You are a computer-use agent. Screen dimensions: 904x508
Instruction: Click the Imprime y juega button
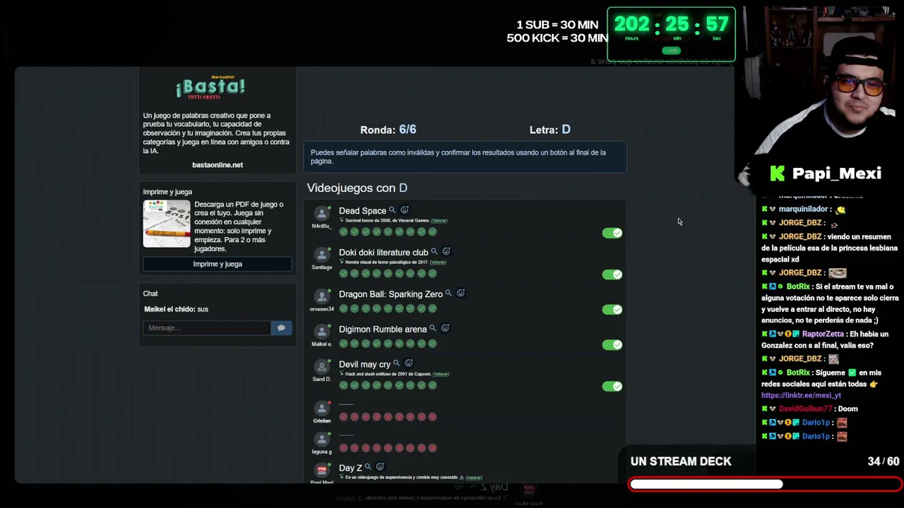pyautogui.click(x=218, y=264)
